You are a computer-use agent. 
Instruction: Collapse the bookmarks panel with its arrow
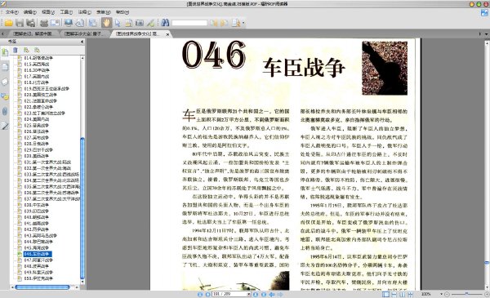click(x=82, y=42)
